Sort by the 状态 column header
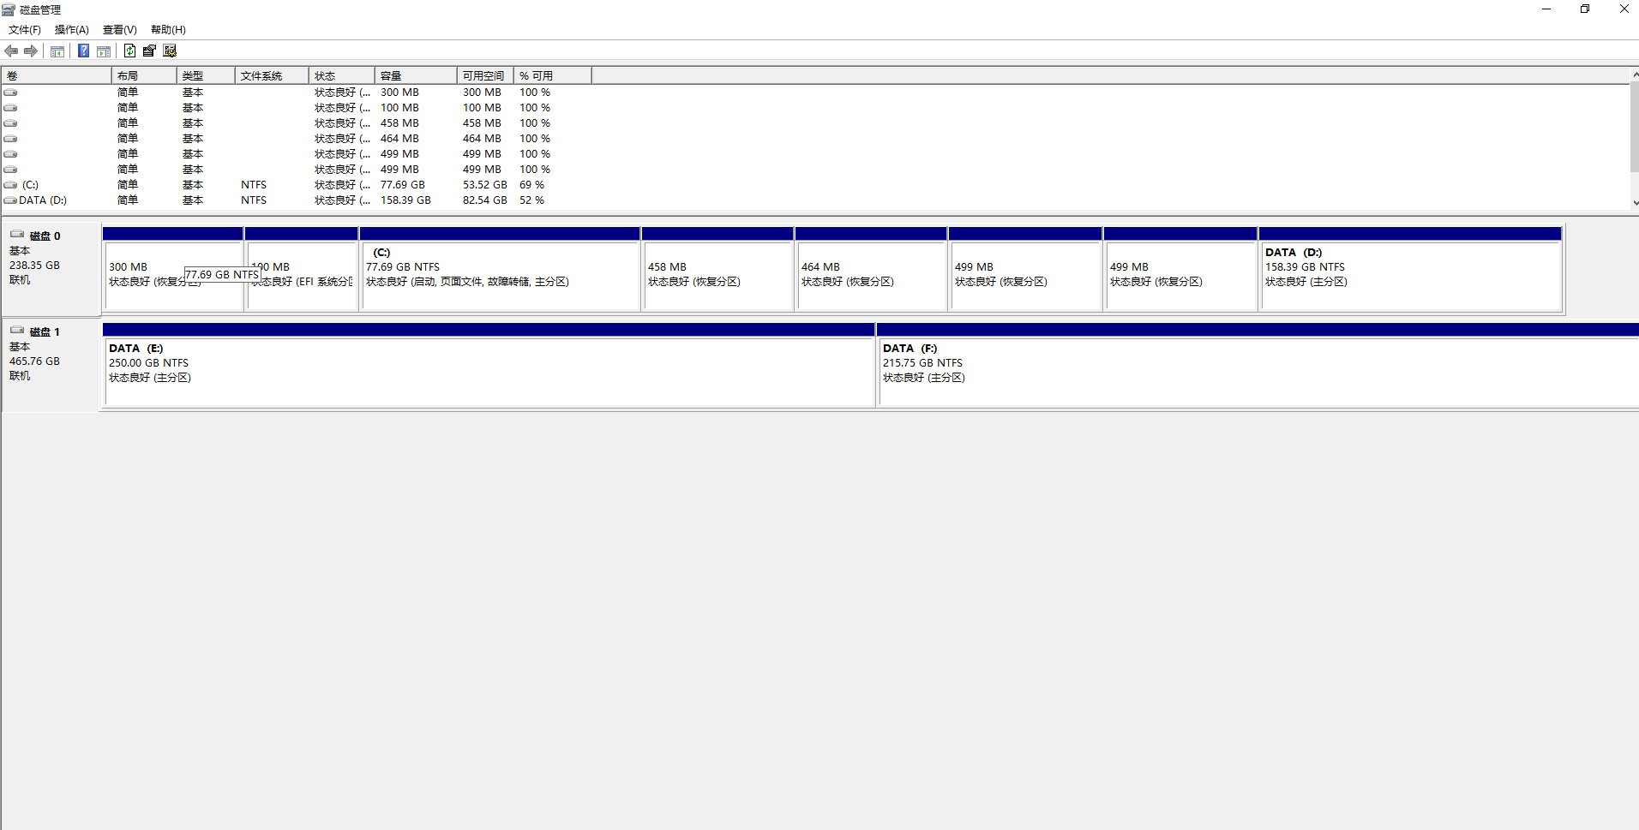The width and height of the screenshot is (1639, 830). pos(342,76)
